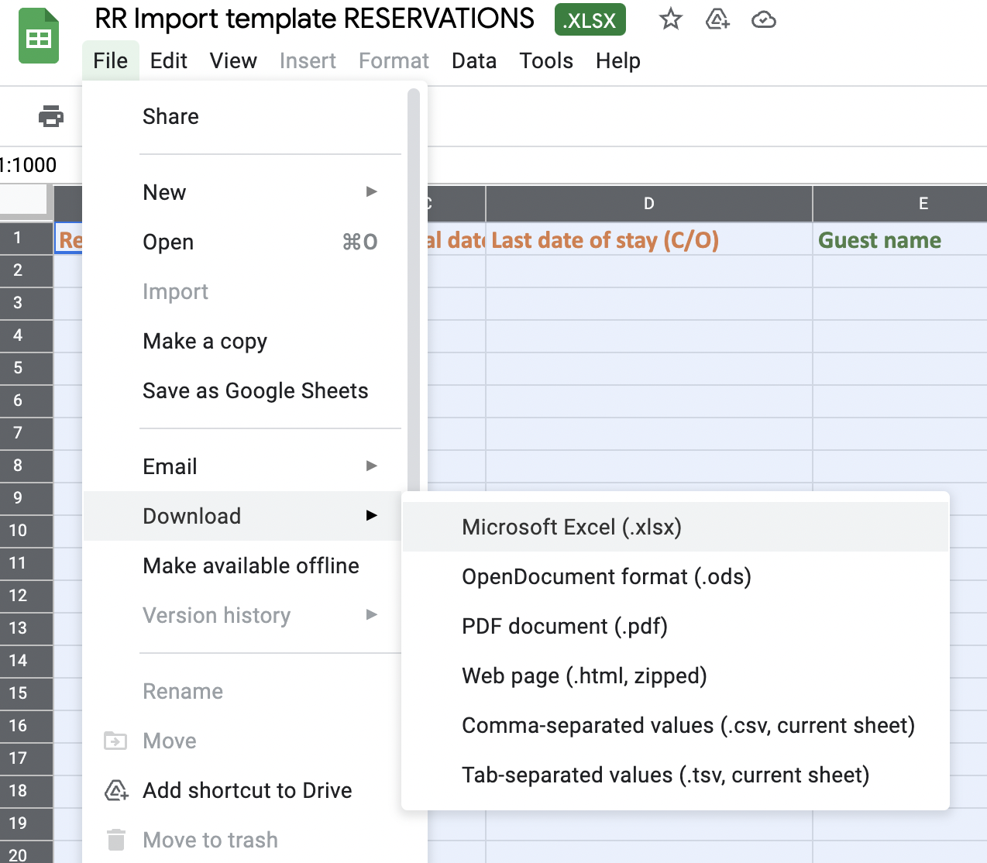The height and width of the screenshot is (863, 987).
Task: Click the Drive shortcut icon in File menu
Action: [116, 791]
